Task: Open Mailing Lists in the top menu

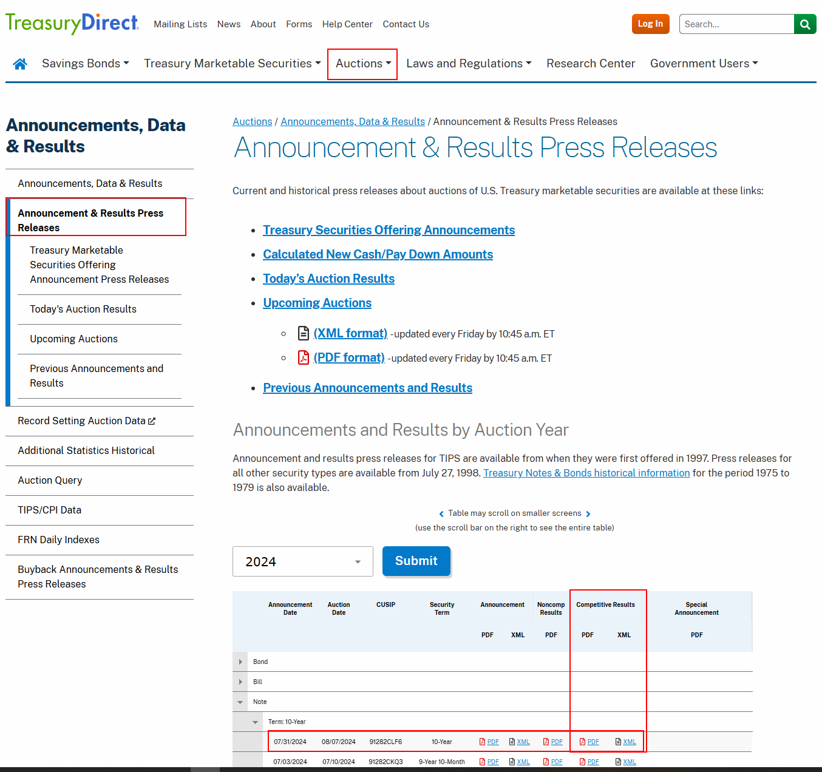Action: click(180, 24)
